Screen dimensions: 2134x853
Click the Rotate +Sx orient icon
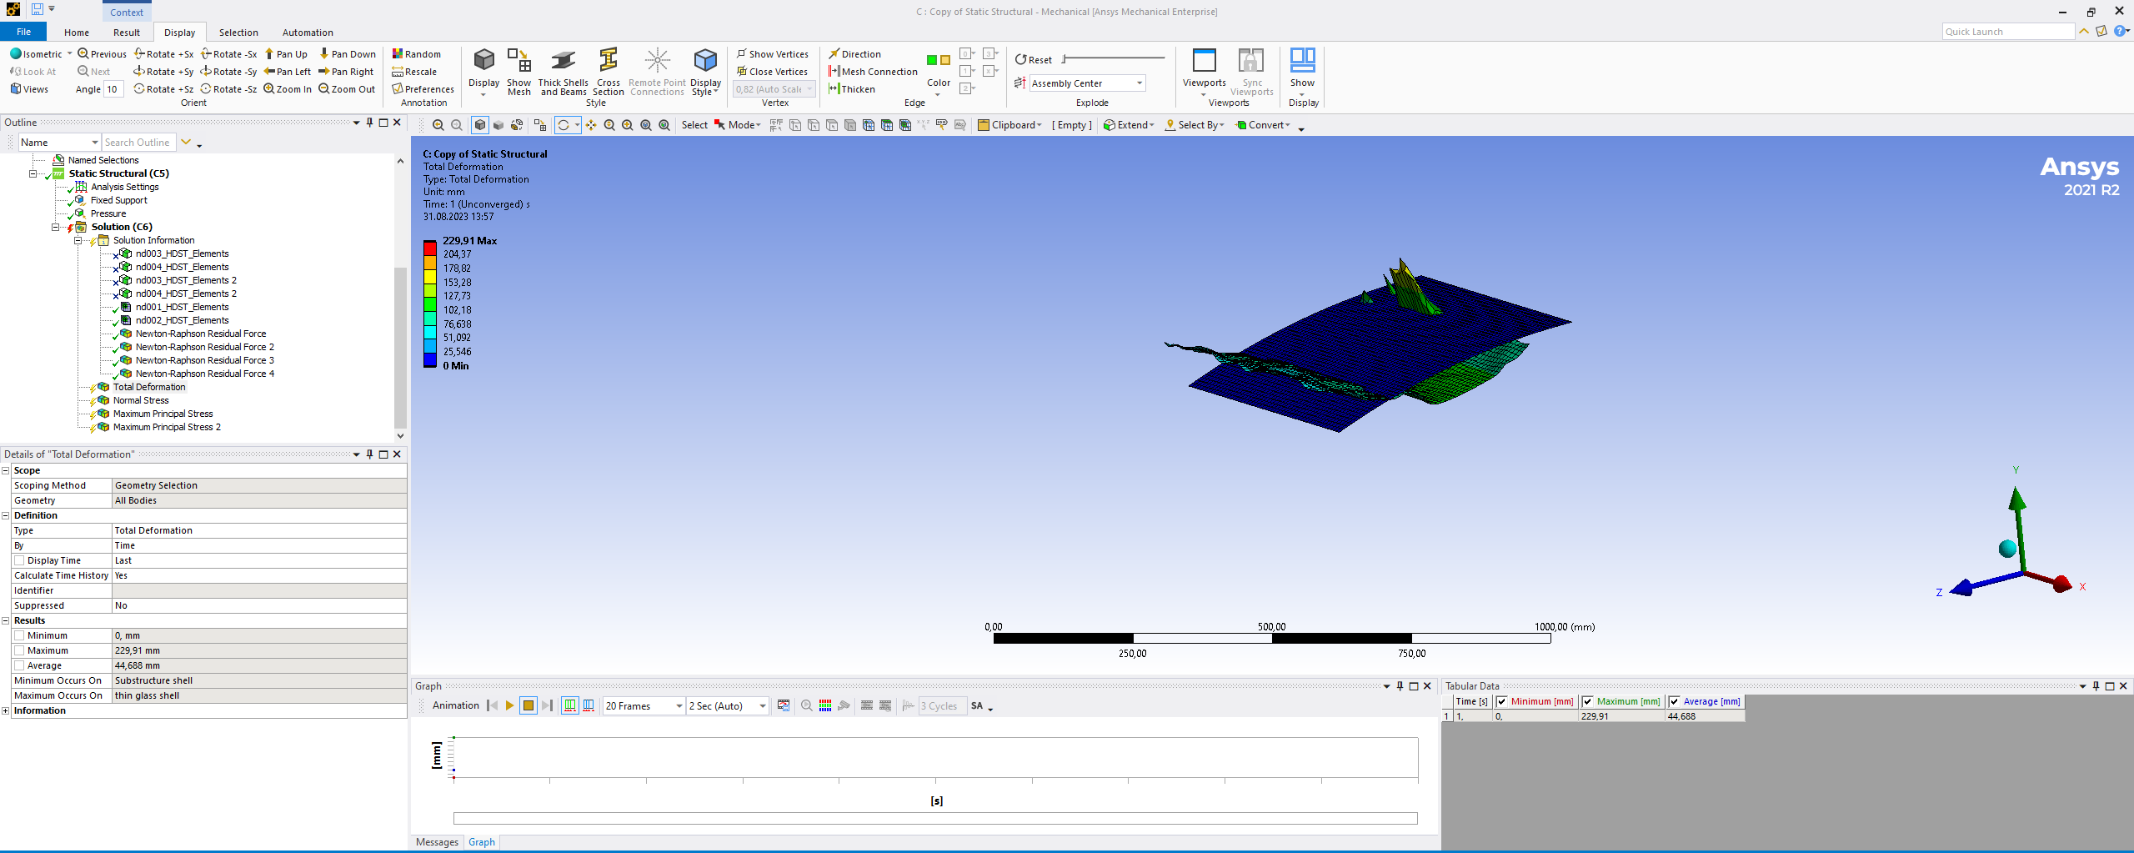coord(140,54)
